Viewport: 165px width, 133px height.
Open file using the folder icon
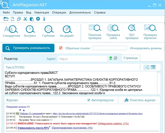pyautogui.click(x=6, y=19)
